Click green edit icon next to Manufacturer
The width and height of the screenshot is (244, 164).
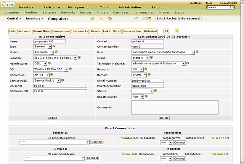pos(49,63)
